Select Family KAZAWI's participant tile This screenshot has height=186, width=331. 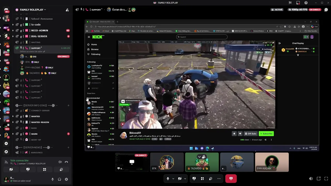click(x=272, y=162)
